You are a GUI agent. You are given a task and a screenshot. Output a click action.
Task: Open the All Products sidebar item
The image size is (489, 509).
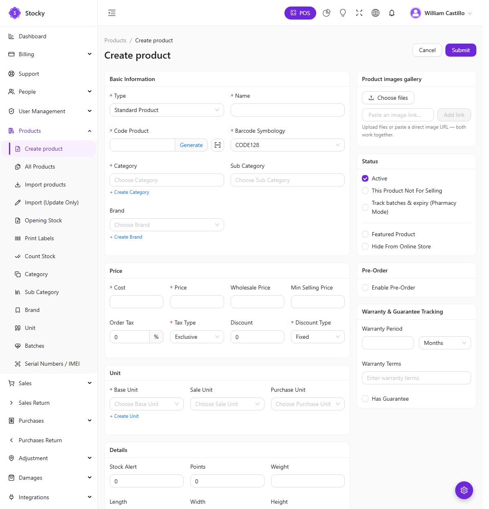click(49, 167)
